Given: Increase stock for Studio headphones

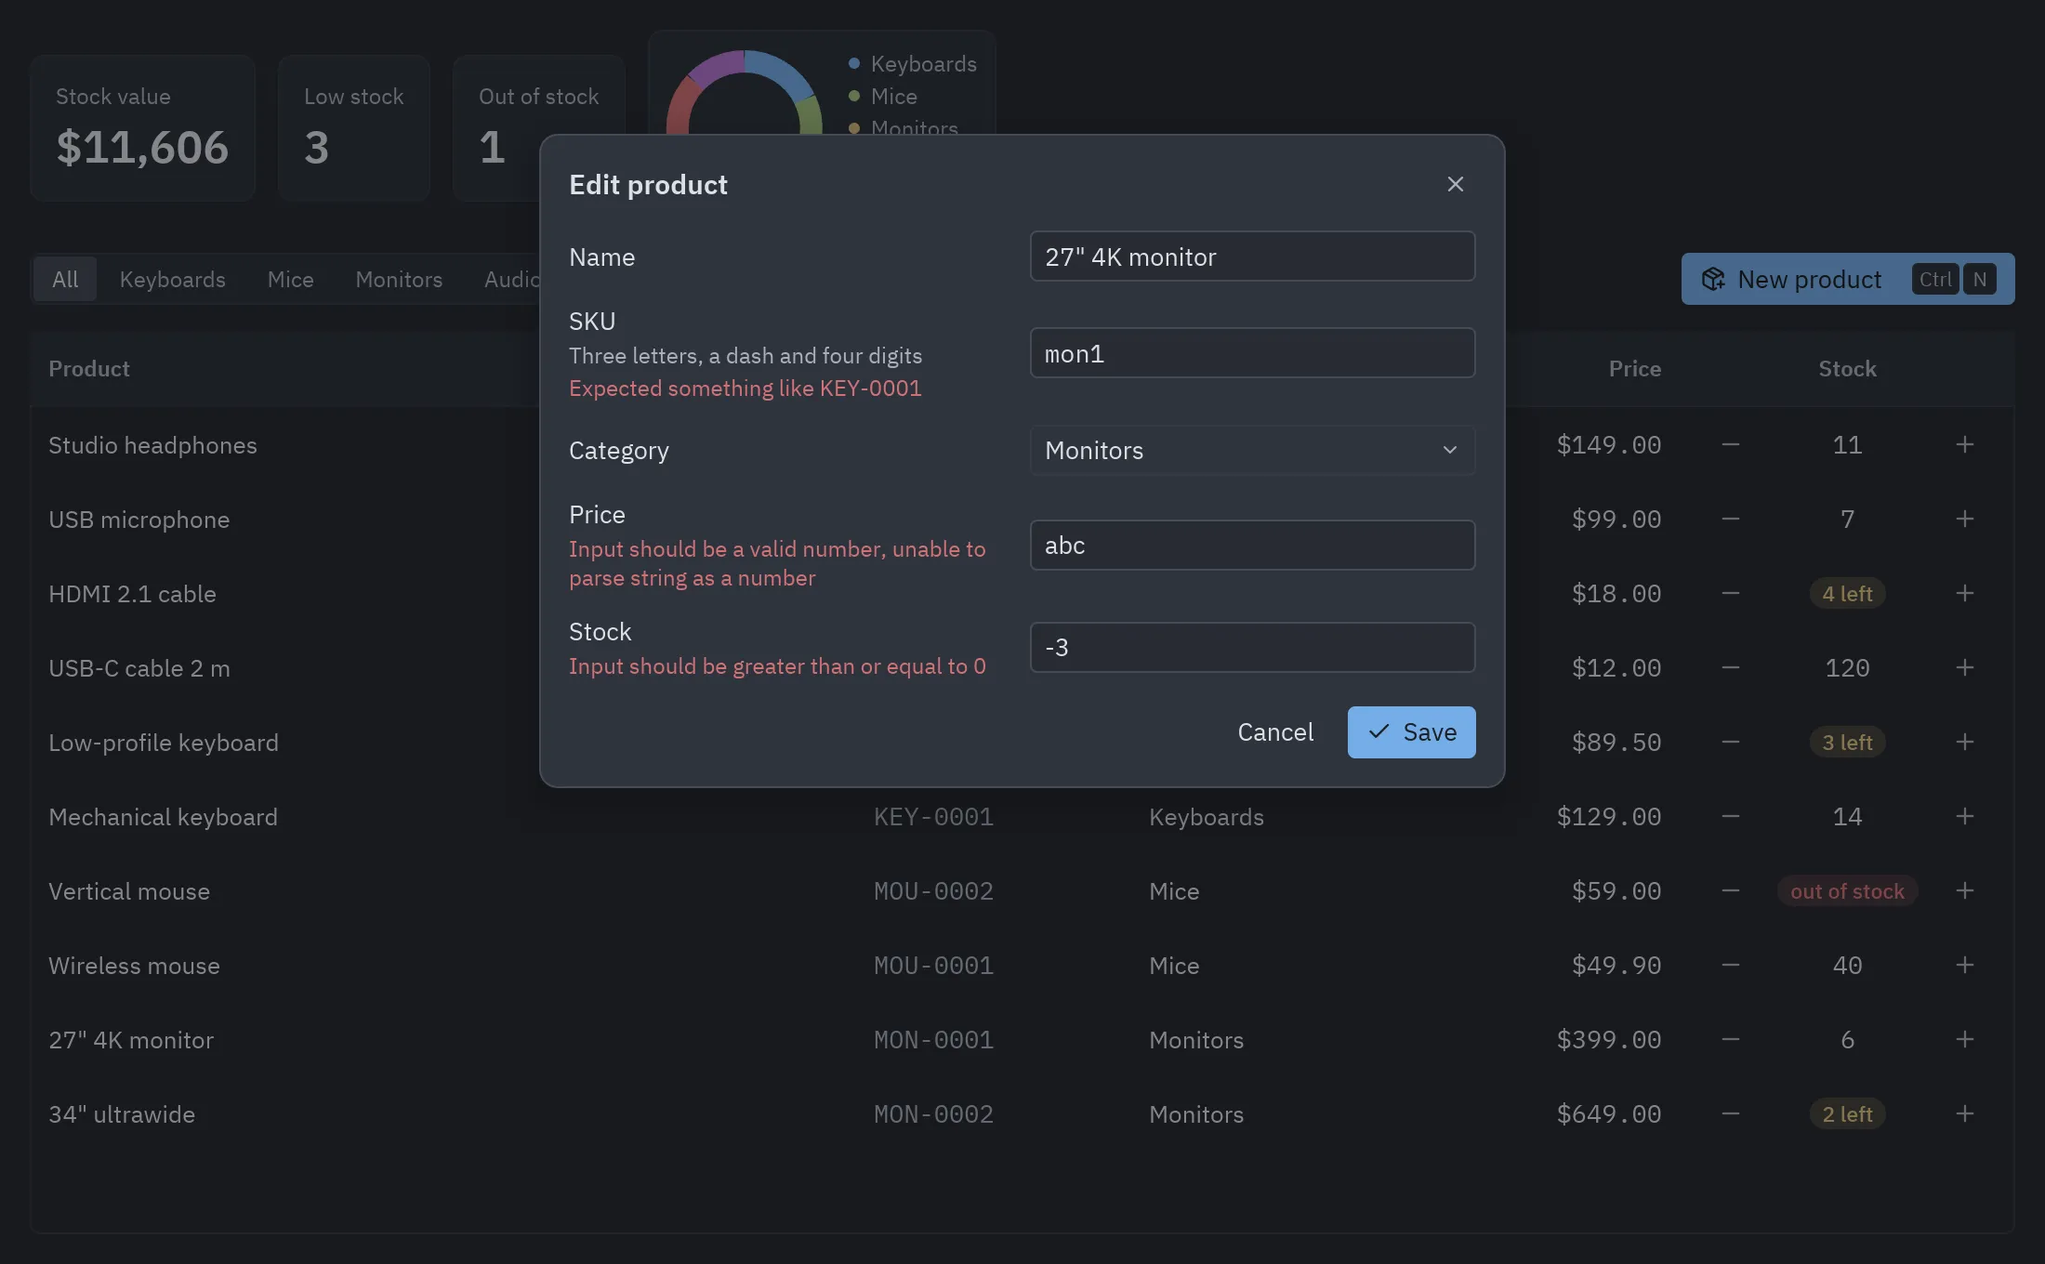Looking at the screenshot, I should point(1964,444).
